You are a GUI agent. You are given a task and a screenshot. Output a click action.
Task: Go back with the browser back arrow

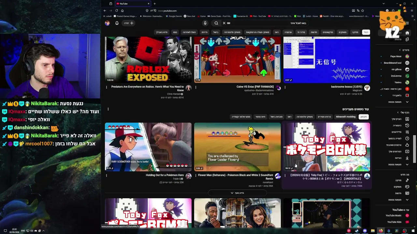(105, 11)
